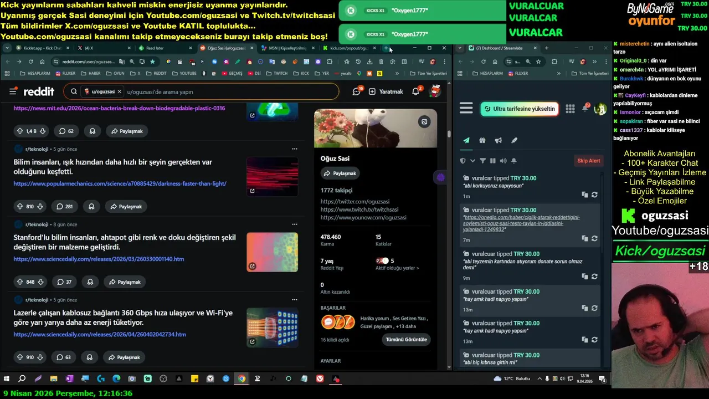Select Streamlabs gift icon tab
Image resolution: width=709 pixels, height=399 pixels.
click(482, 141)
